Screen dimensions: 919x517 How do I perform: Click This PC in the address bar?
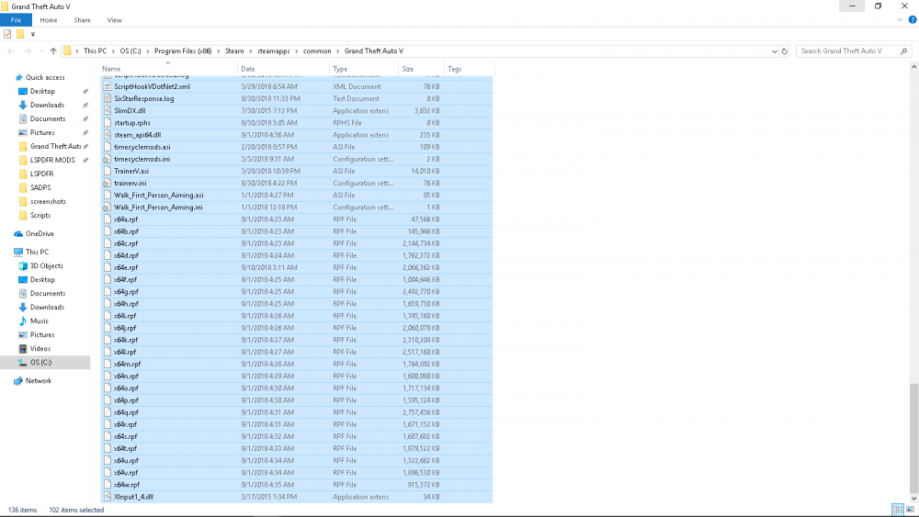[95, 51]
